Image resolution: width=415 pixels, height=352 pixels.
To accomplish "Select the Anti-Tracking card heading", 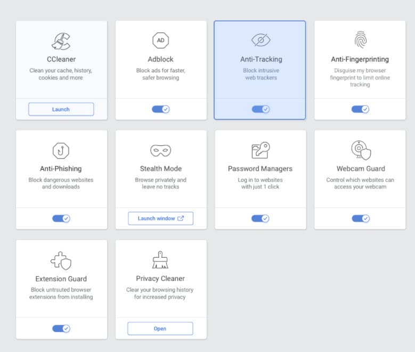I will pos(261,59).
